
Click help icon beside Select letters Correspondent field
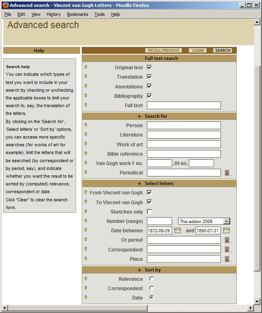[86, 249]
